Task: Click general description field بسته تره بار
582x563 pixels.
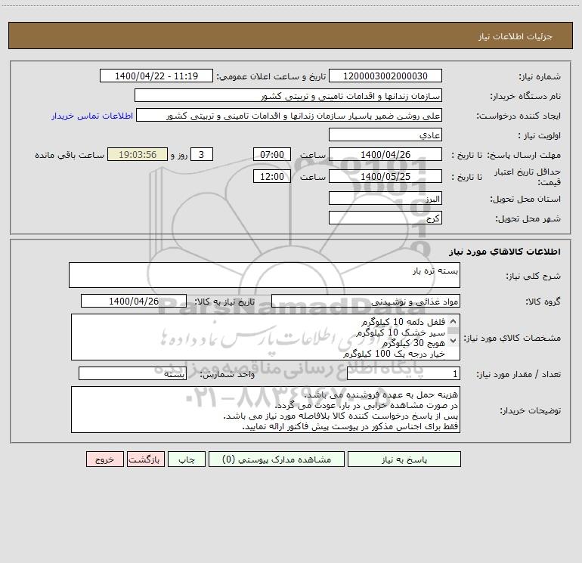Action: pyautogui.click(x=265, y=275)
